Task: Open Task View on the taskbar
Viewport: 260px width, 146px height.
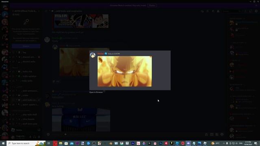Action: (49, 143)
